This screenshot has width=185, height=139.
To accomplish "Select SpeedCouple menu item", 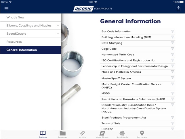I will coord(30,34).
